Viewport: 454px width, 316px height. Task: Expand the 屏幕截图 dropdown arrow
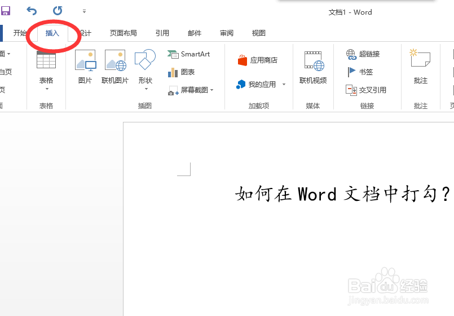click(212, 90)
